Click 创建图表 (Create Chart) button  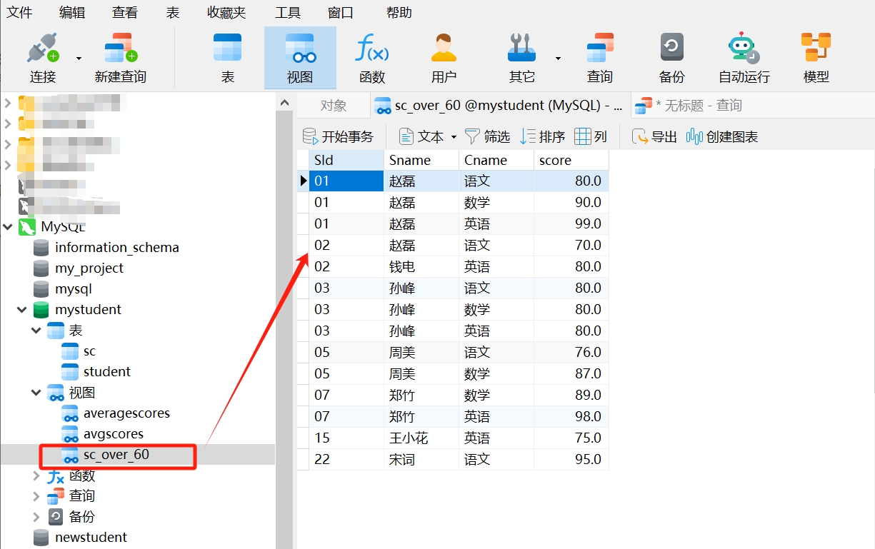click(722, 136)
